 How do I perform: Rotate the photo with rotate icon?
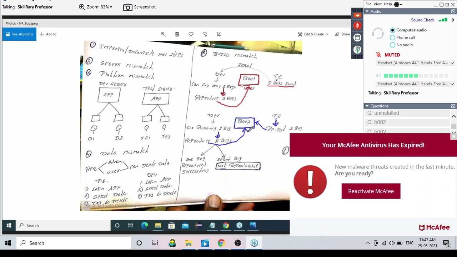click(x=205, y=34)
